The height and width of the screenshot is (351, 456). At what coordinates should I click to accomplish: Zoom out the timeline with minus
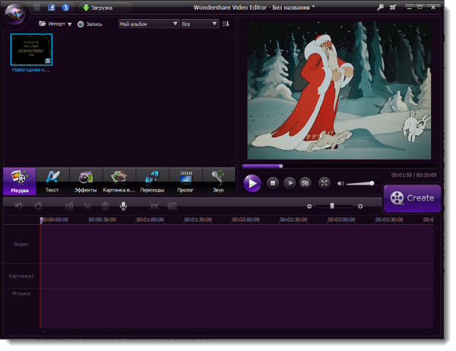click(x=309, y=207)
